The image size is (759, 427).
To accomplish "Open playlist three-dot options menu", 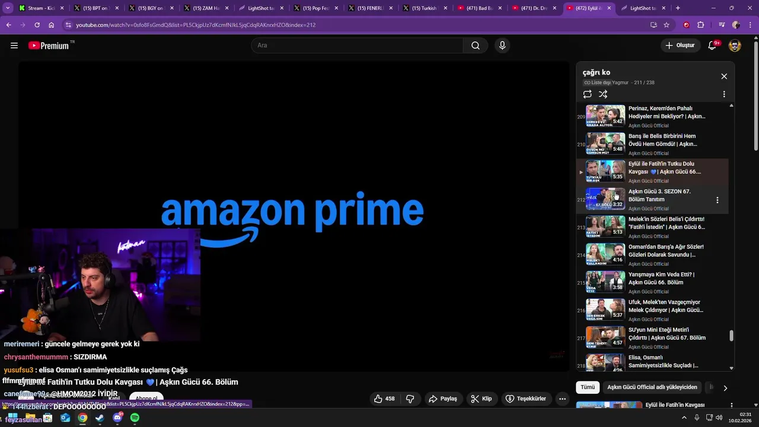I will 724,94.
